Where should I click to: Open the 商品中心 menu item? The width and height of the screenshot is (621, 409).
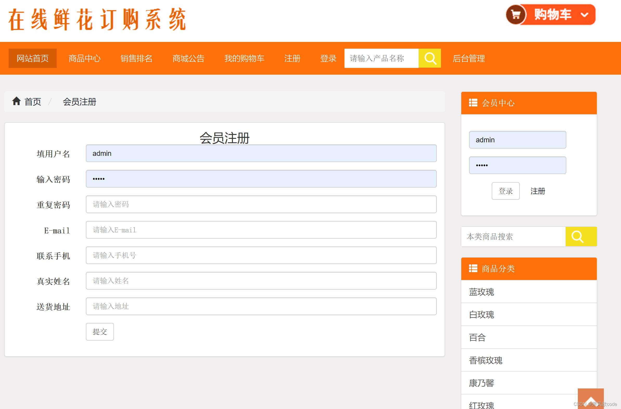pos(85,58)
